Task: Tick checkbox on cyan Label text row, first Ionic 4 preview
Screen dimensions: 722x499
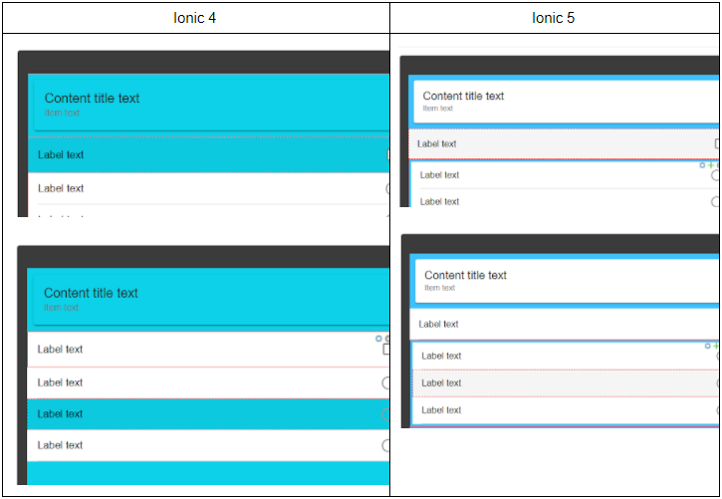Action: [x=388, y=154]
